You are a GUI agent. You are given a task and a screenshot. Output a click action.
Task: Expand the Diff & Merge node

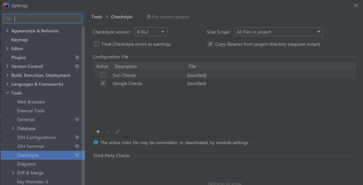(13, 173)
